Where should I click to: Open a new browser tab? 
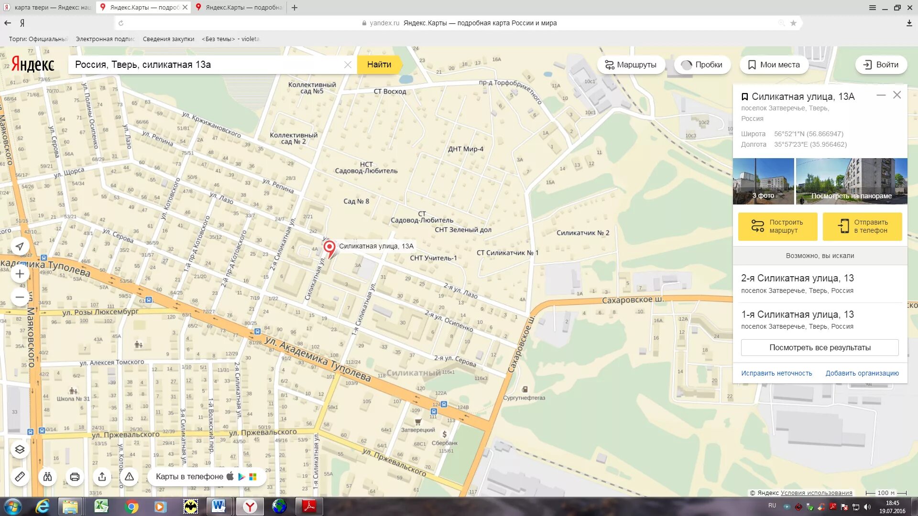[295, 8]
